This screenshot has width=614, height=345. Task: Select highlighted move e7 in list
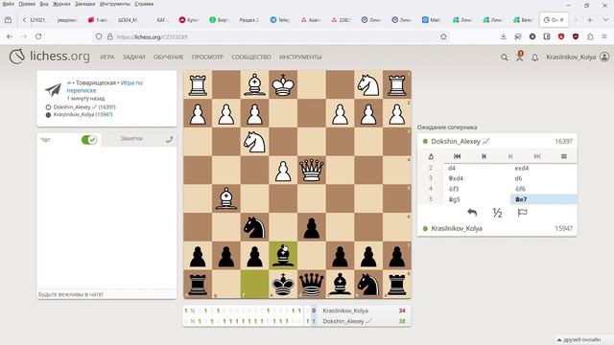coord(544,199)
